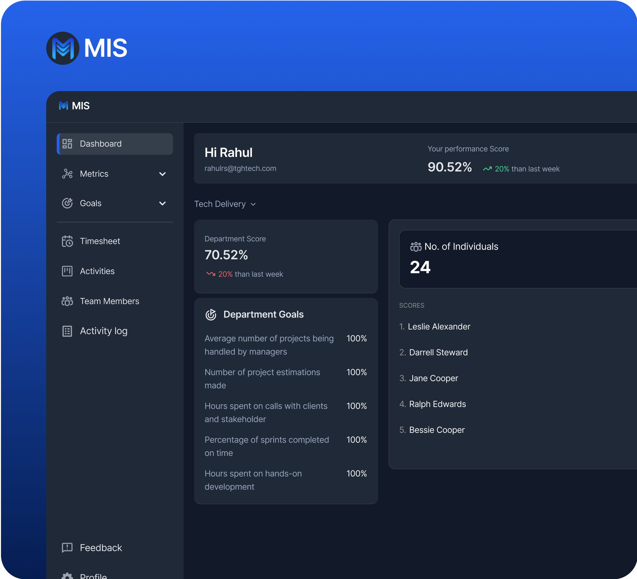Click the rahulrs@tghtech.com email text
The height and width of the screenshot is (579, 637).
coord(240,168)
